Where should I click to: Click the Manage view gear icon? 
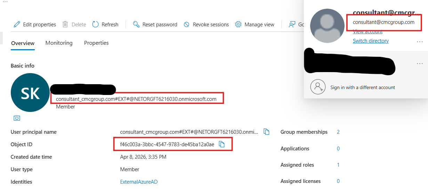(238, 24)
